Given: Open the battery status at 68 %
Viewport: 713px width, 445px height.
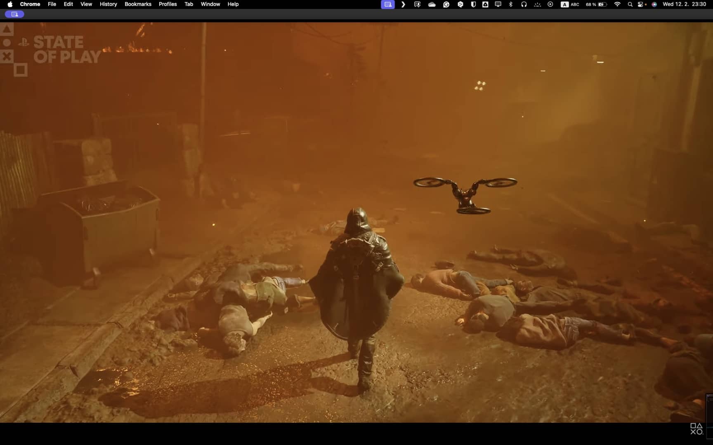Looking at the screenshot, I should click(x=597, y=4).
